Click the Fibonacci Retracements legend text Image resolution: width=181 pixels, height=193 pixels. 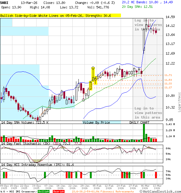point(103,191)
